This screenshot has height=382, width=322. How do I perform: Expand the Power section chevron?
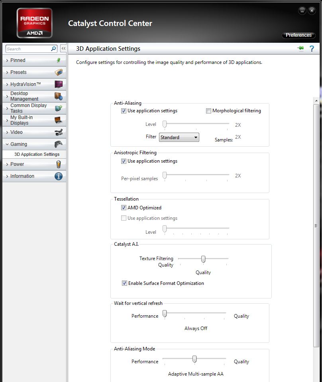pos(7,164)
